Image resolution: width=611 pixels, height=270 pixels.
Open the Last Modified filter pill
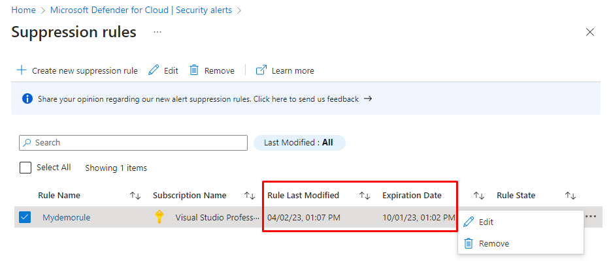click(299, 142)
